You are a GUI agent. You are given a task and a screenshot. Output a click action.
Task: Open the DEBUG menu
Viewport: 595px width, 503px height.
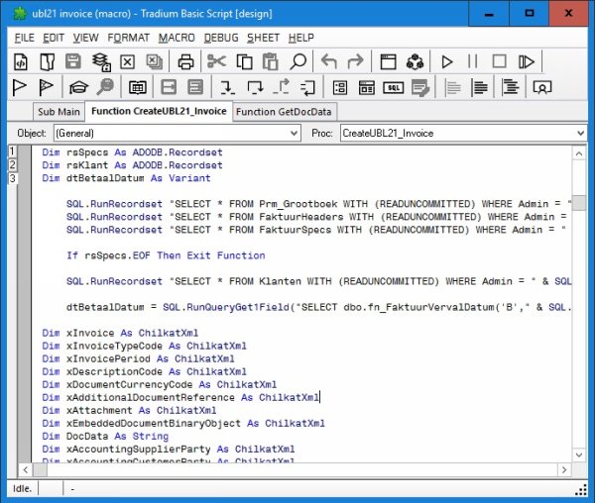point(221,38)
